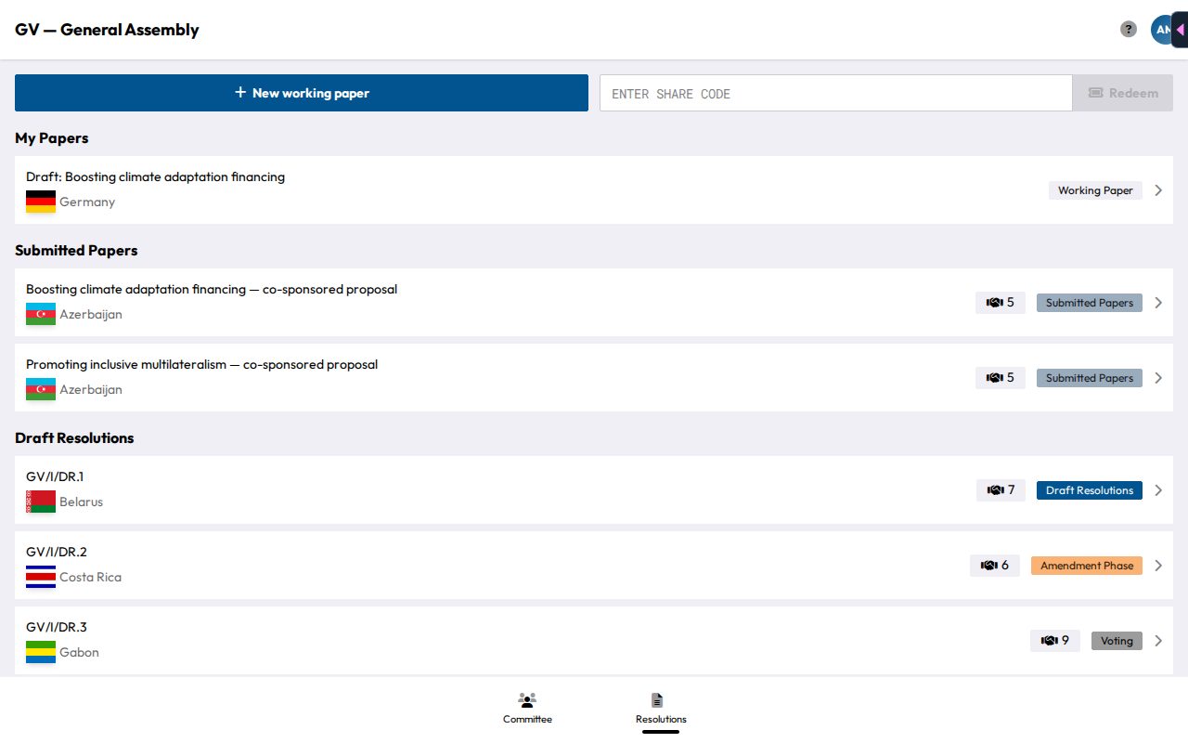
Task: Create a New working paper
Action: pos(302,93)
